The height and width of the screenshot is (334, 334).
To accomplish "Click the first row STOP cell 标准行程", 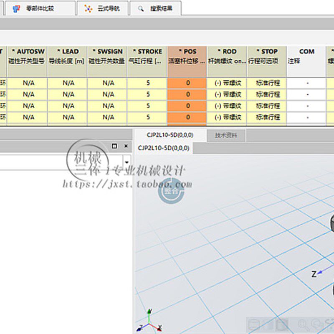I will (266, 83).
